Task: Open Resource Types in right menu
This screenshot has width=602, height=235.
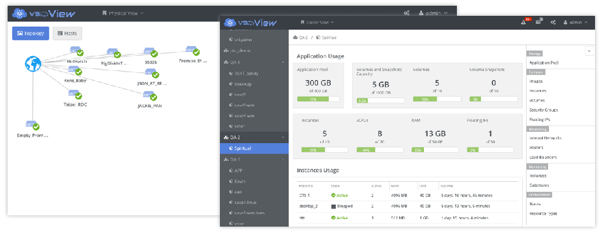Action: (543, 213)
